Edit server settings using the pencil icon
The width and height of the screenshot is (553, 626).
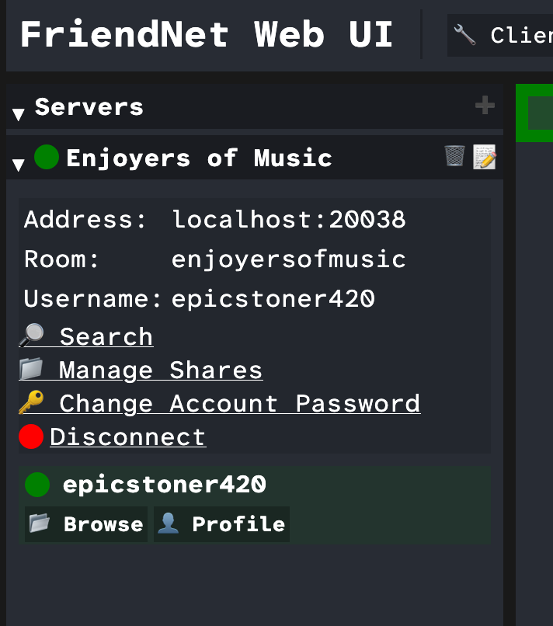[x=483, y=158]
